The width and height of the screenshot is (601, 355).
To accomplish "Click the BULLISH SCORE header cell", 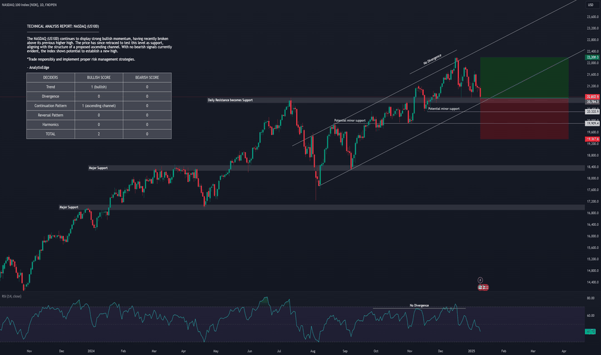I will pyautogui.click(x=99, y=77).
